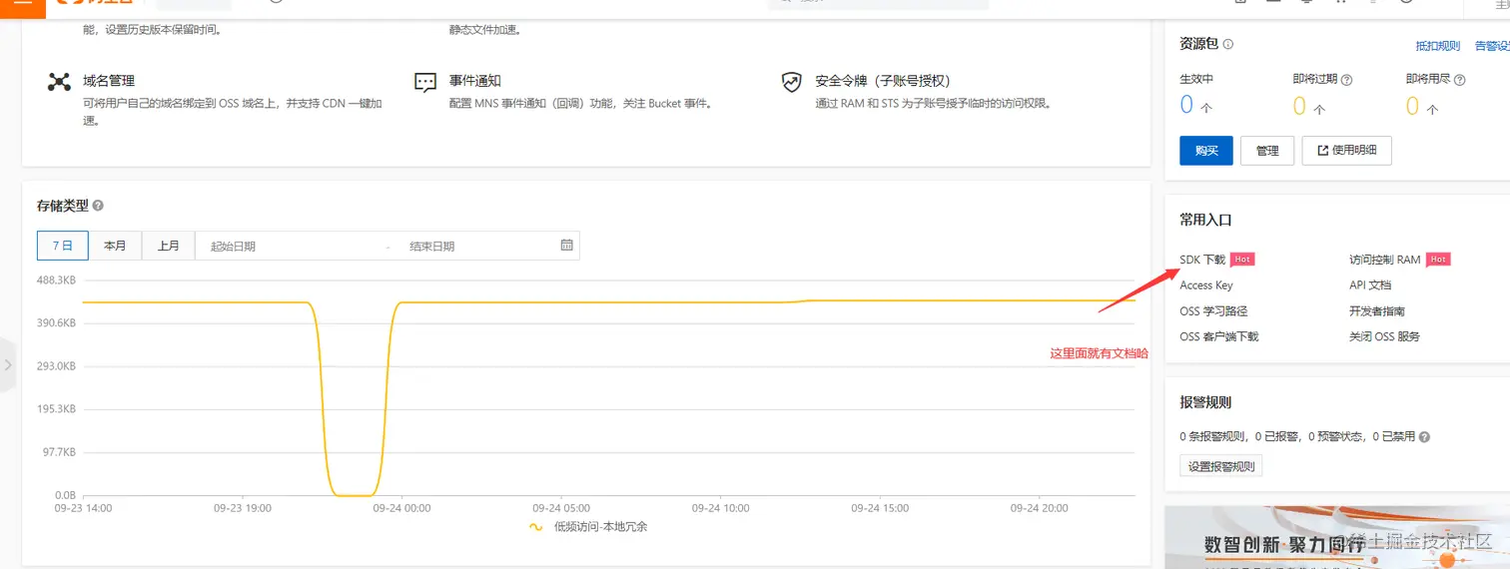
Task: Click the 即将过期 count of 0
Action: click(1299, 106)
